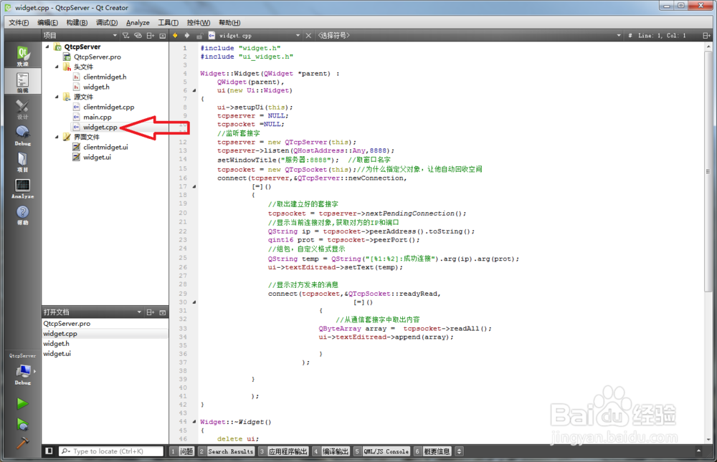This screenshot has width=717, height=462.
Task: Select clientmidget.ui in project tree
Action: point(105,147)
